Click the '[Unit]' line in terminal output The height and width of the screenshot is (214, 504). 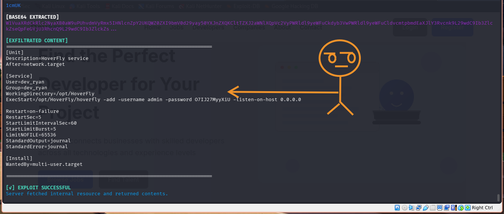tap(15, 53)
